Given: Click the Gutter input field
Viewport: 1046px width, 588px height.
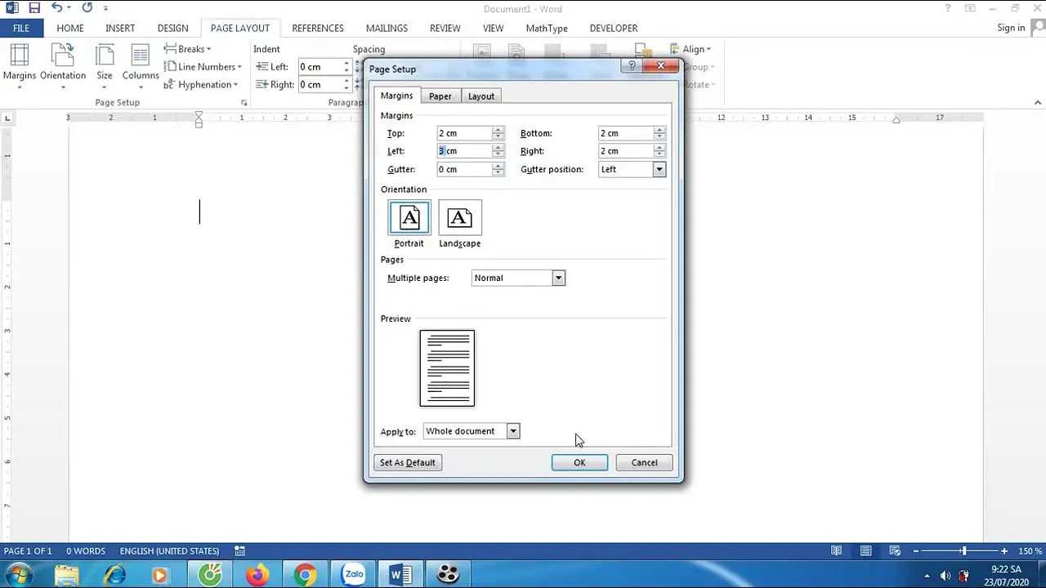Looking at the screenshot, I should (x=464, y=169).
